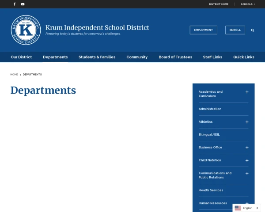Open the Staff Links menu

tap(212, 57)
